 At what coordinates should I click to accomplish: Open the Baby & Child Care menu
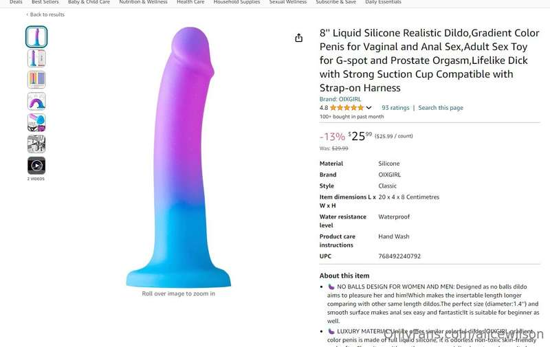pos(89,2)
